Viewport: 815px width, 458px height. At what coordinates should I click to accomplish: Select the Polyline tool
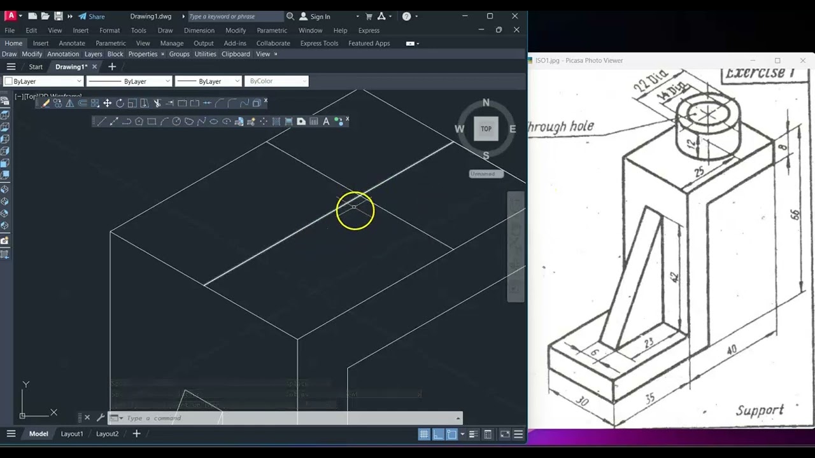(x=127, y=121)
